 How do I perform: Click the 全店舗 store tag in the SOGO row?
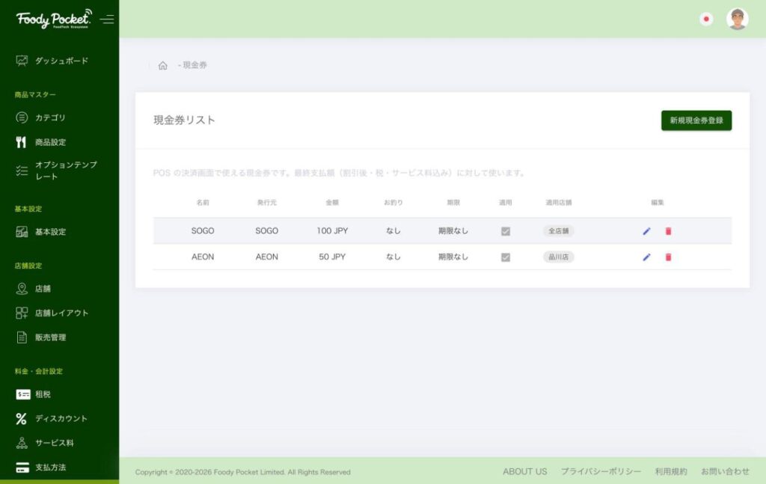click(x=558, y=231)
